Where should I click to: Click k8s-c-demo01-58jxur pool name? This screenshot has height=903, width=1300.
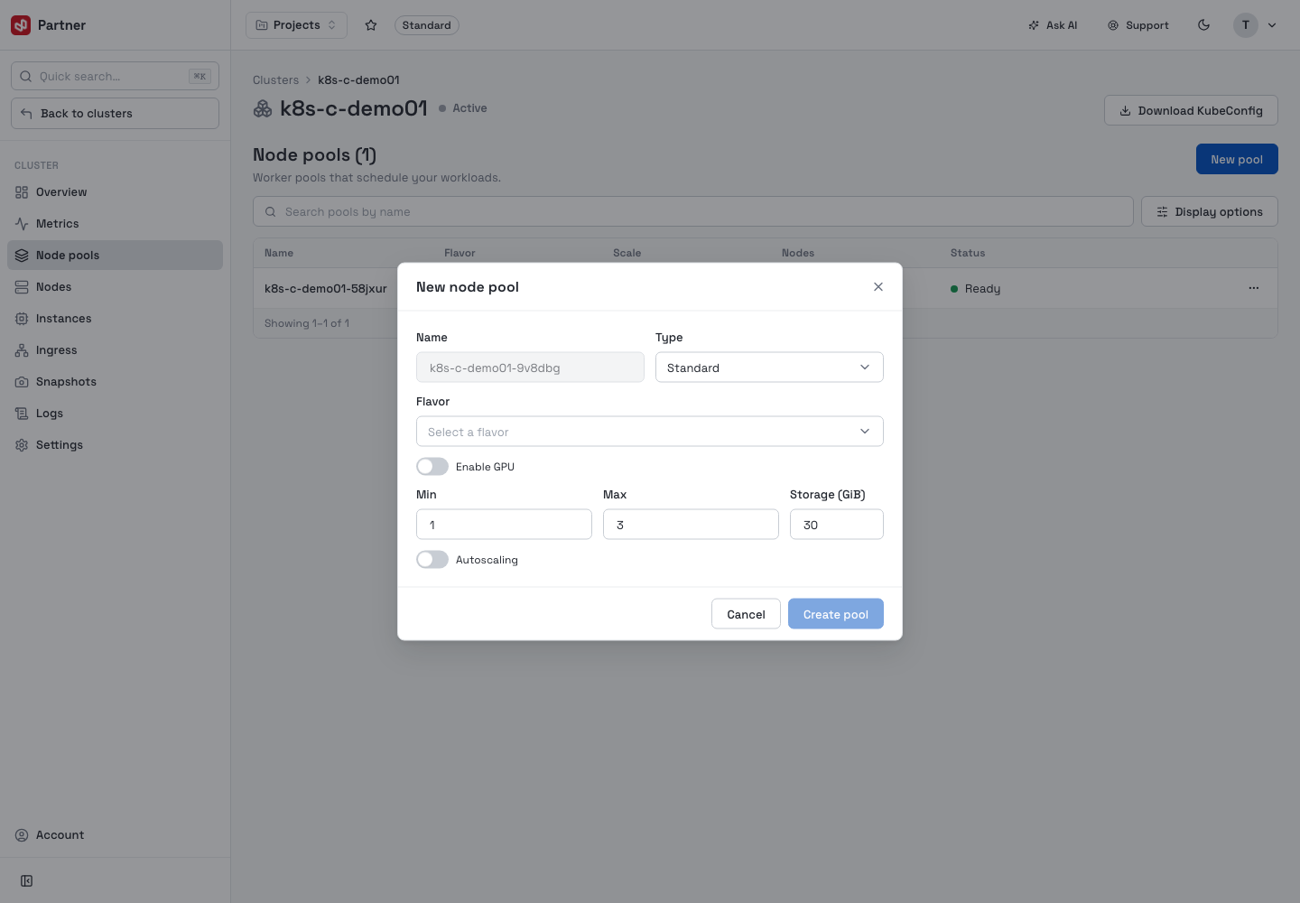[x=325, y=289]
